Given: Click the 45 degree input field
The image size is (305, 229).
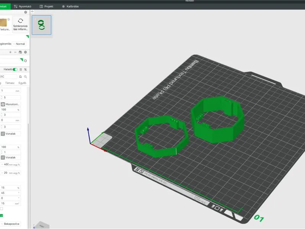Looking at the screenshot, I should [x=10, y=193].
